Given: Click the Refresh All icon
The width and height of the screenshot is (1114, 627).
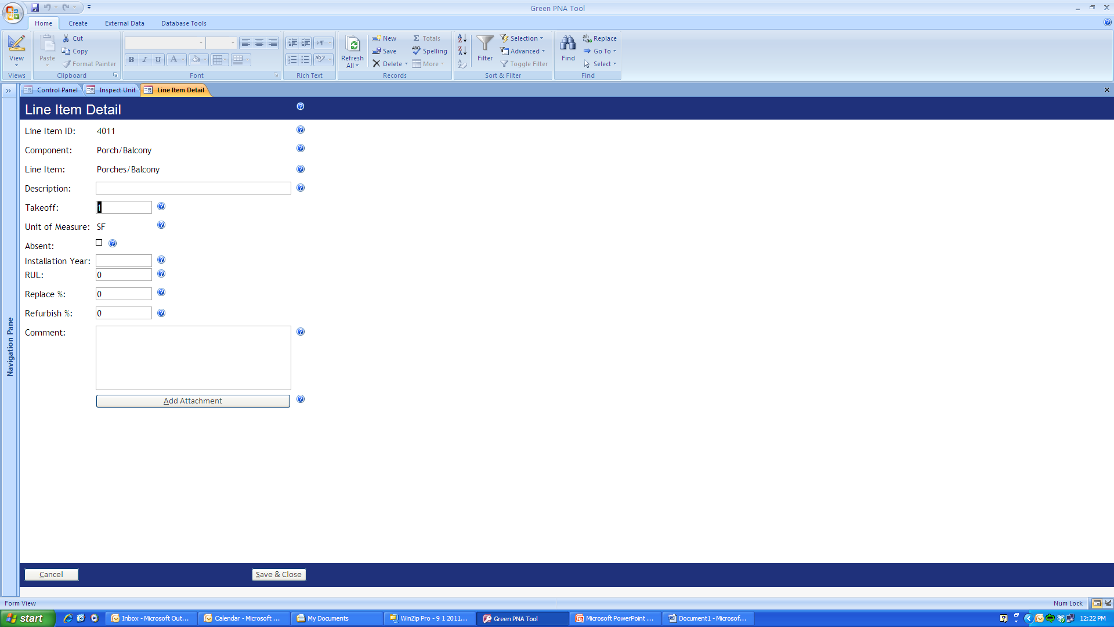Looking at the screenshot, I should [x=352, y=44].
